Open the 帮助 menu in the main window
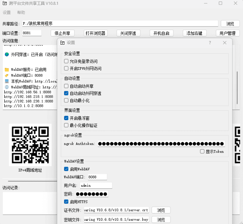This screenshot has height=224, width=243. pyautogui.click(x=21, y=12)
